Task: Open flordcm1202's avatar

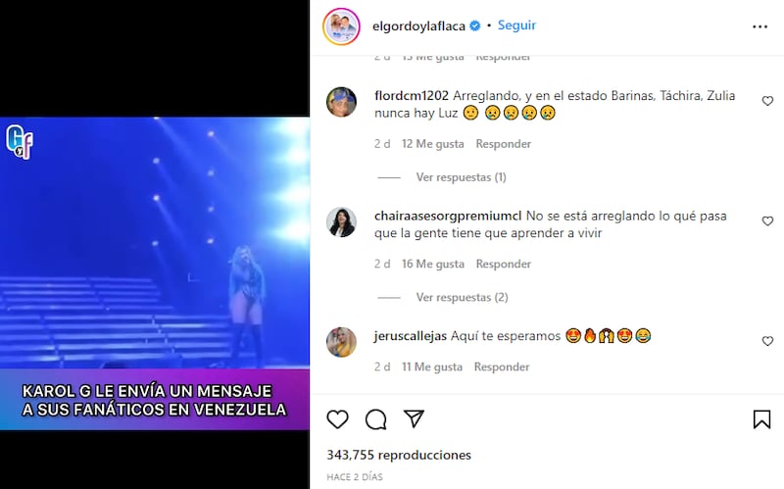Action: pyautogui.click(x=341, y=102)
